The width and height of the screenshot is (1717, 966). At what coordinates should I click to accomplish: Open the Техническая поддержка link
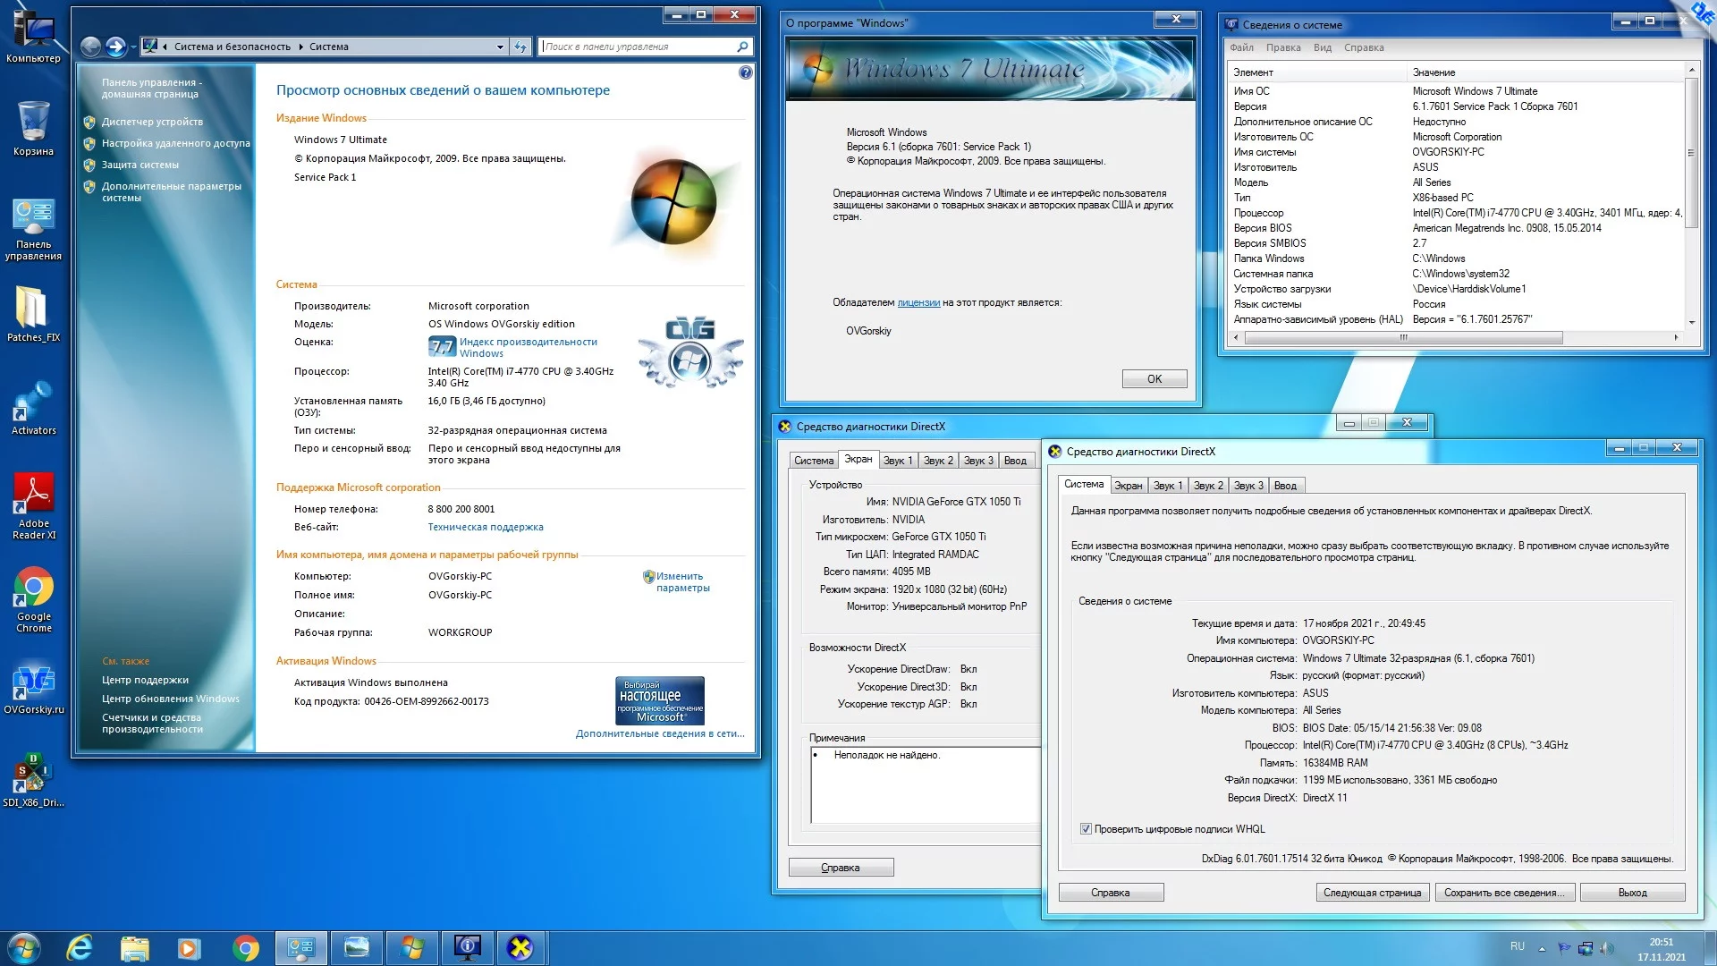[485, 527]
